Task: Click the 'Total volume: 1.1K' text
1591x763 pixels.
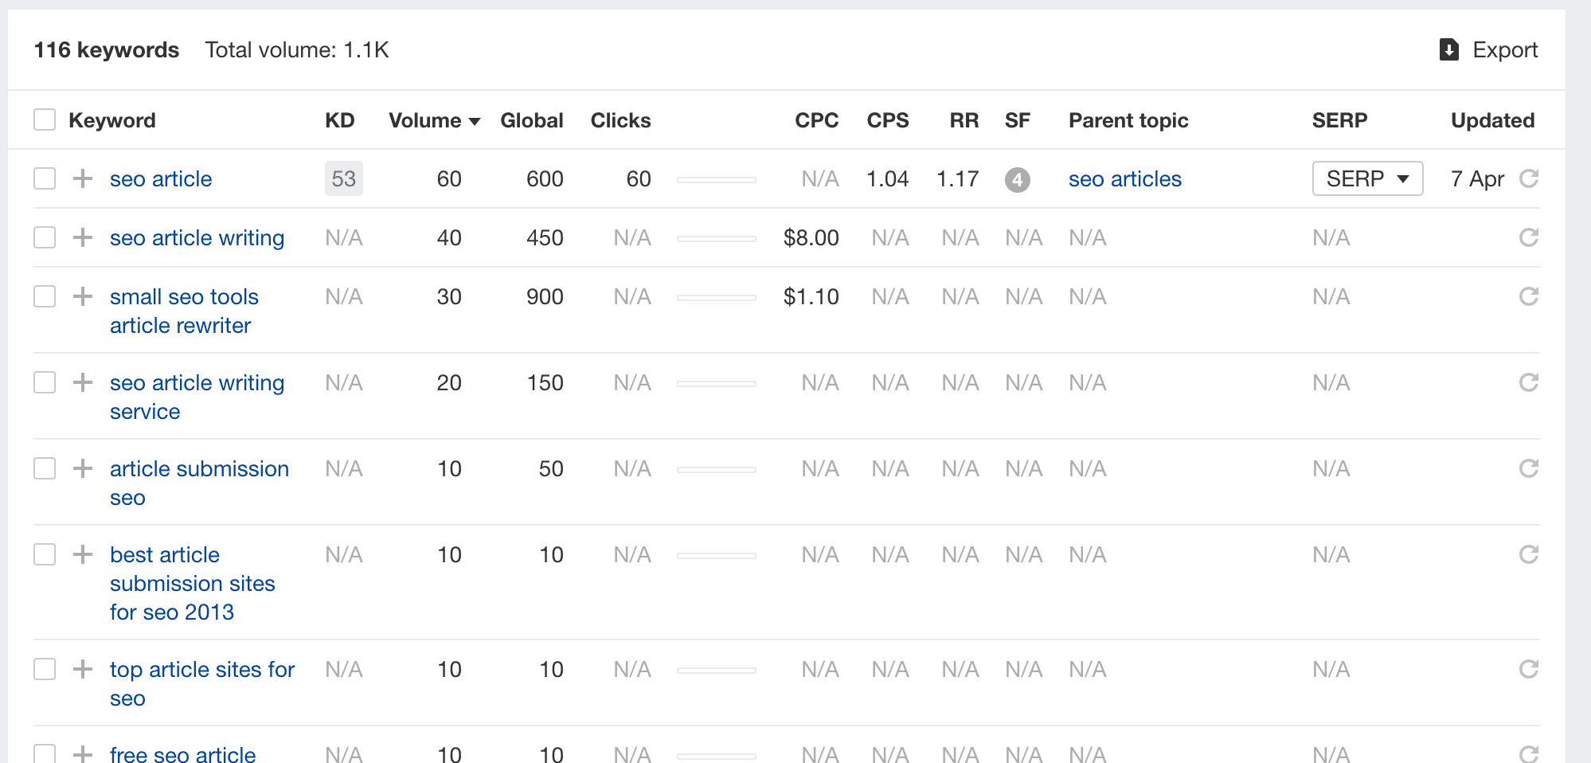Action: (x=297, y=50)
